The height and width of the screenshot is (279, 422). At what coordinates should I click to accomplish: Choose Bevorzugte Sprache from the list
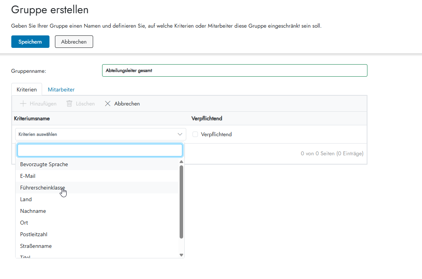tap(44, 164)
